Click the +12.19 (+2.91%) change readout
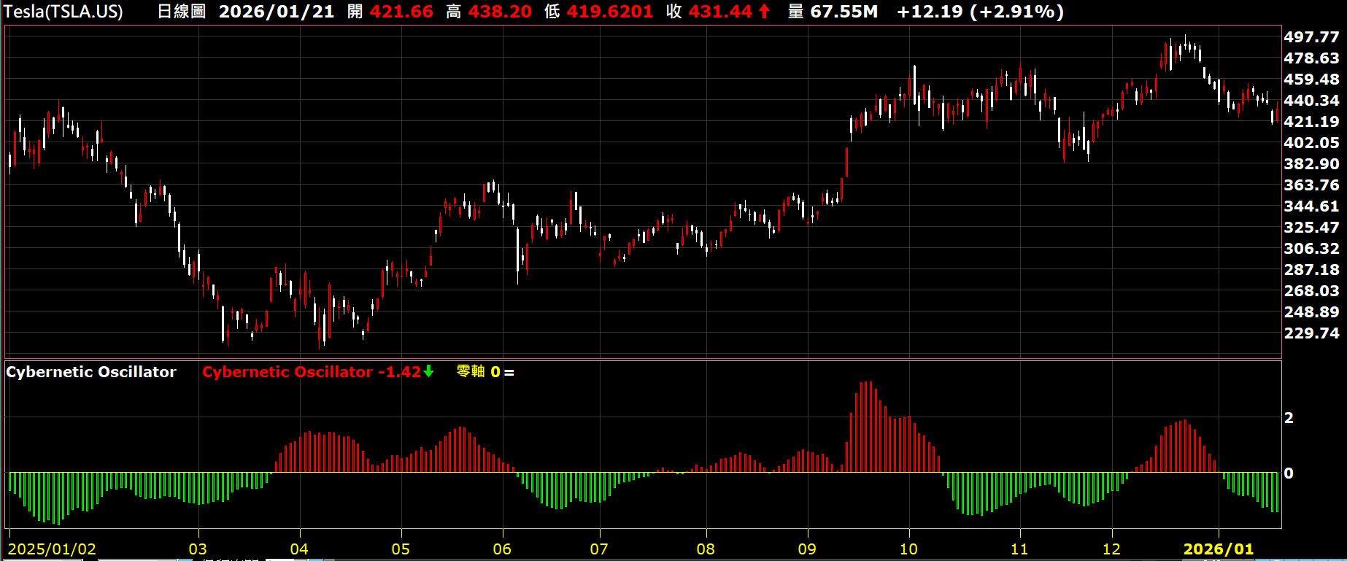Viewport: 1347px width, 561px height. point(980,12)
